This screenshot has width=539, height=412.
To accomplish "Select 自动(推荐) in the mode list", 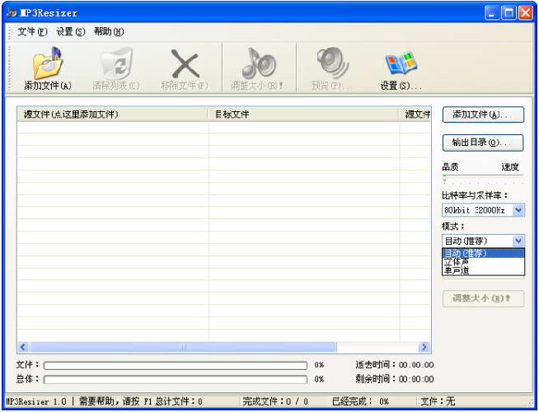I will pos(483,253).
